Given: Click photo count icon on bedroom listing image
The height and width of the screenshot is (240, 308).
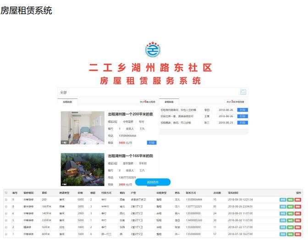Looking at the screenshot, I should tap(64, 142).
